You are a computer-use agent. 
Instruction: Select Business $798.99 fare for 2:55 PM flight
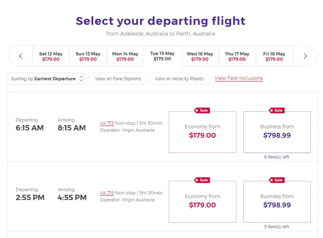pos(277,202)
